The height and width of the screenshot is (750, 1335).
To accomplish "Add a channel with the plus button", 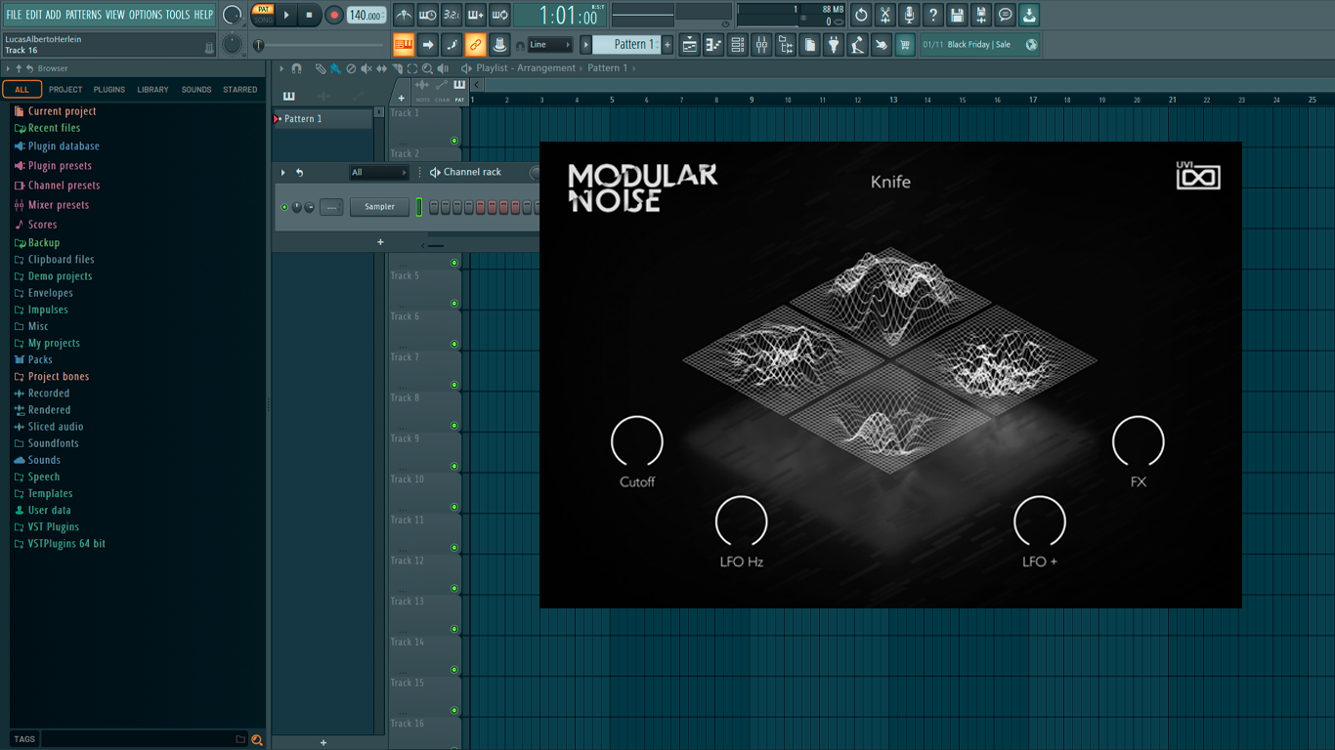I will coord(381,242).
